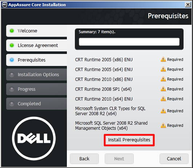Select the Installation Options step
Image resolution: width=193 pixels, height=168 pixels.
pyautogui.click(x=37, y=75)
